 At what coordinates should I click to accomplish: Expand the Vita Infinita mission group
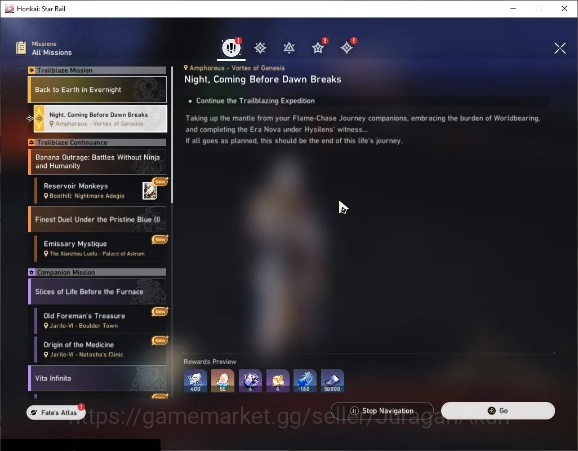pyautogui.click(x=97, y=378)
